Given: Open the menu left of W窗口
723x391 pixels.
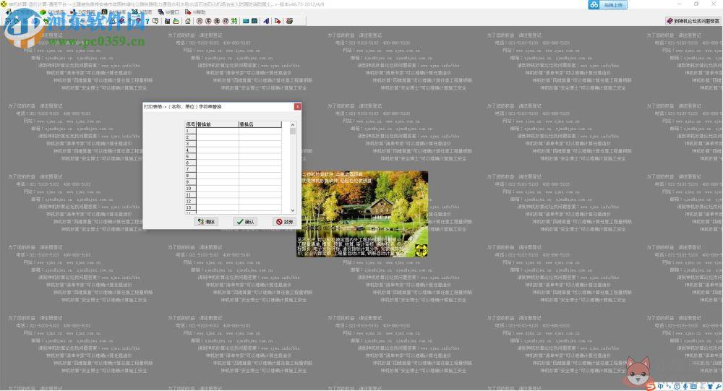Looking at the screenshot, I should 142,12.
